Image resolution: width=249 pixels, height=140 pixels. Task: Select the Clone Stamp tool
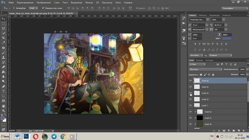pyautogui.click(x=4, y=57)
